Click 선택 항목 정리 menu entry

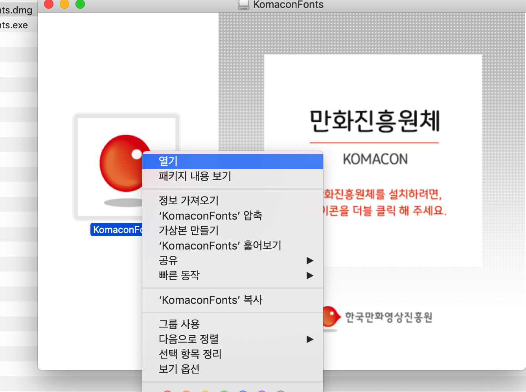tap(233, 354)
